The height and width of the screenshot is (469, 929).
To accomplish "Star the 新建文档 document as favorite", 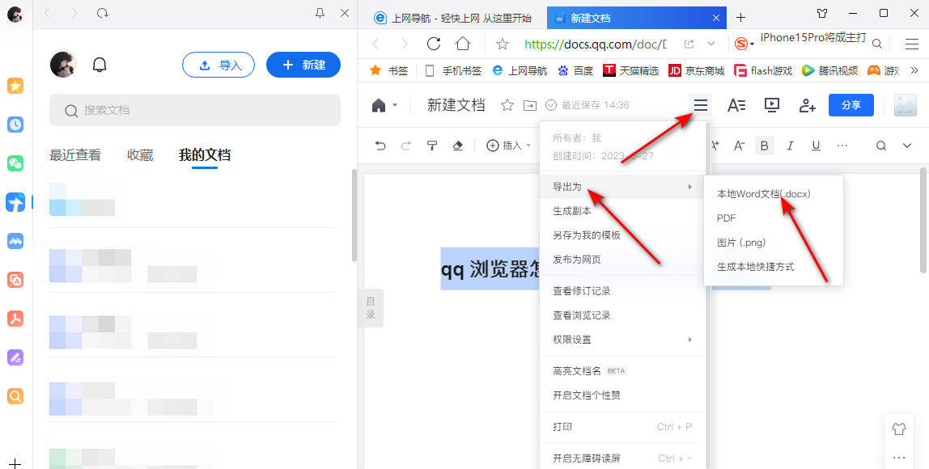I will pos(507,104).
